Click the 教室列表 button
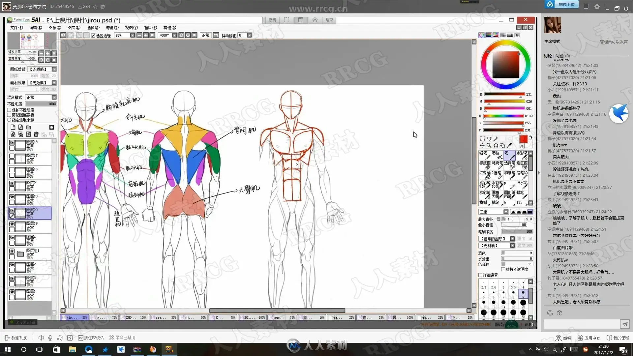Image resolution: width=633 pixels, height=356 pixels. [x=16, y=338]
